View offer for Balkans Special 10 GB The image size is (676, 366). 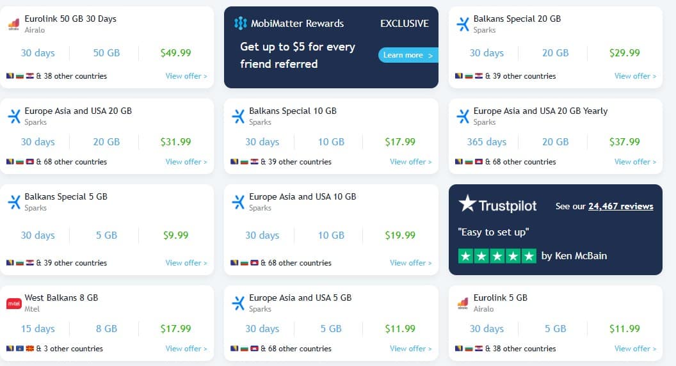click(410, 162)
